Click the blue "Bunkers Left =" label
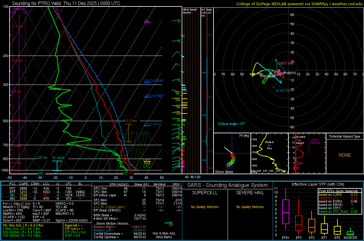 [104, 230]
